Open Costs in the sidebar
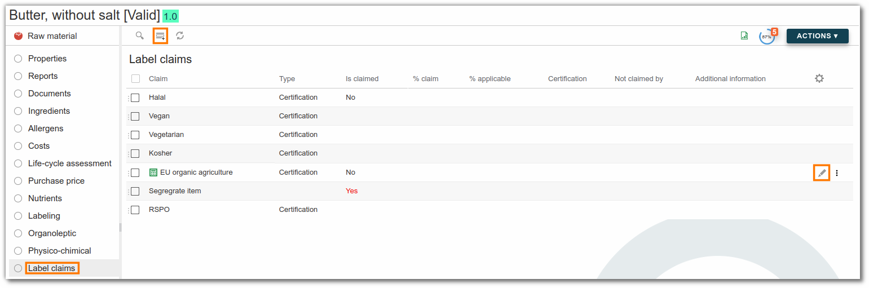The image size is (869, 288). 39,146
